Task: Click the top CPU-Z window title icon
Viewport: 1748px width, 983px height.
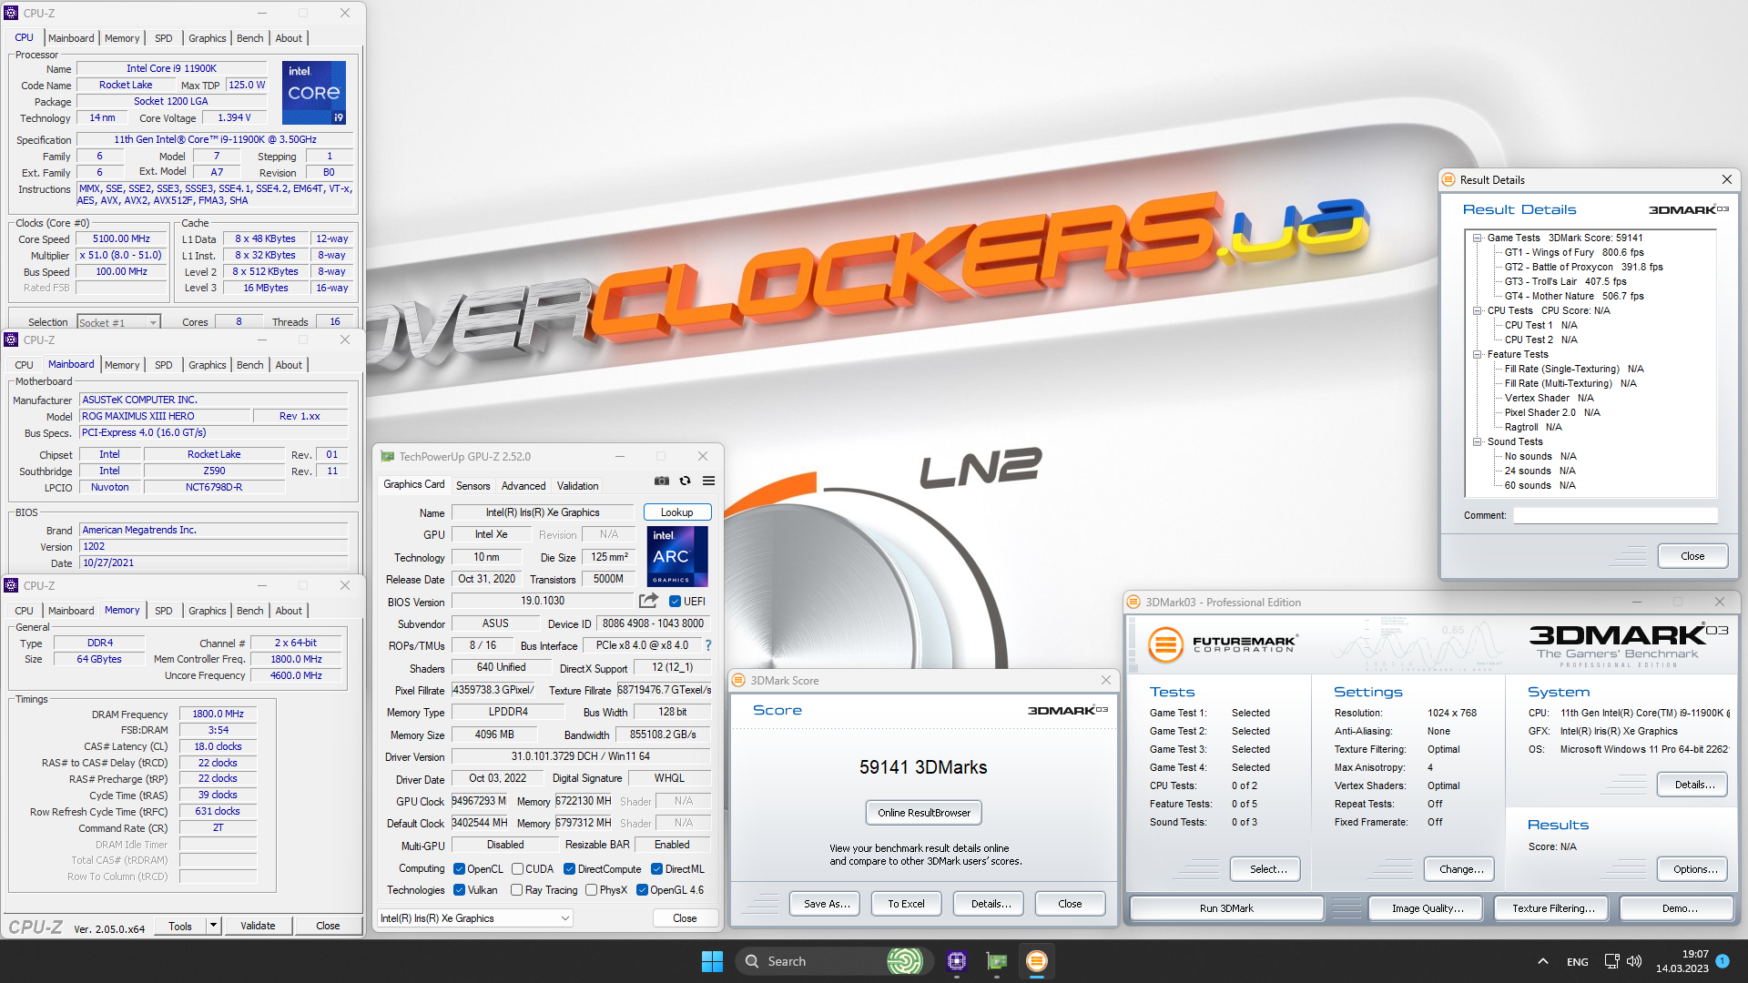Action: 11,13
